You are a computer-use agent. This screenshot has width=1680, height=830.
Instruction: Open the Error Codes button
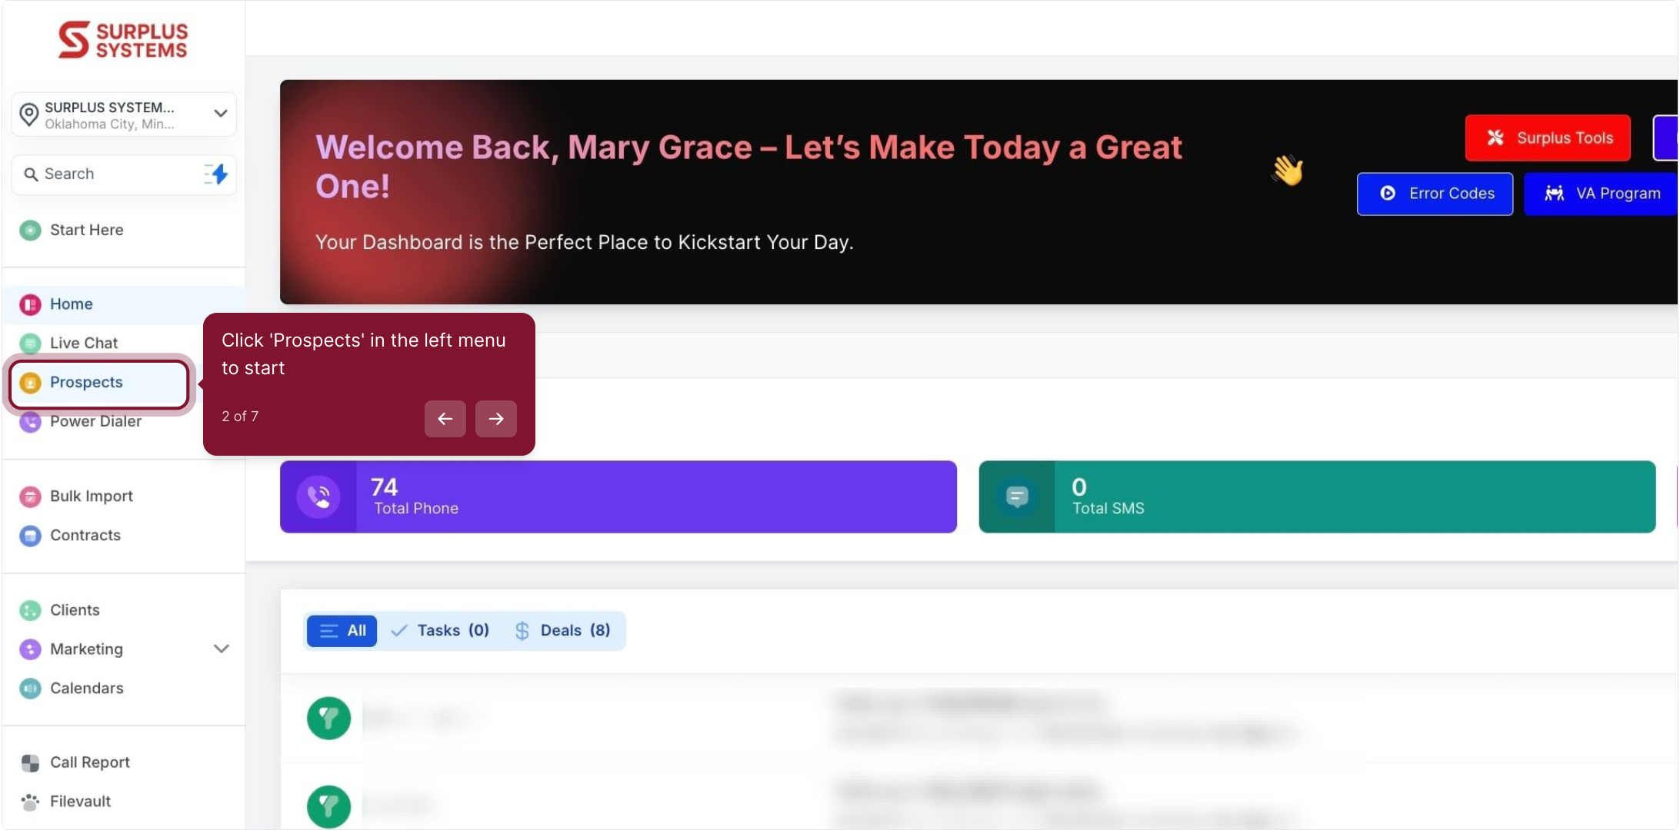(x=1435, y=194)
